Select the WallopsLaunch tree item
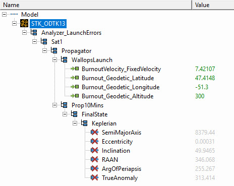The width and height of the screenshot is (234, 186). 92,60
